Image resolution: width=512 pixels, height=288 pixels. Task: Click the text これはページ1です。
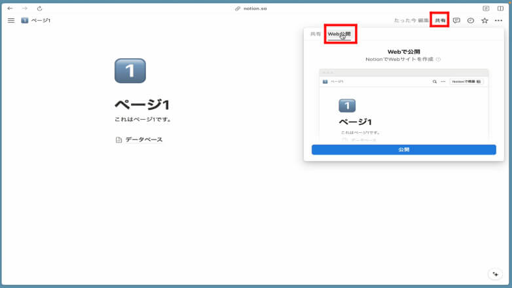[x=143, y=120]
